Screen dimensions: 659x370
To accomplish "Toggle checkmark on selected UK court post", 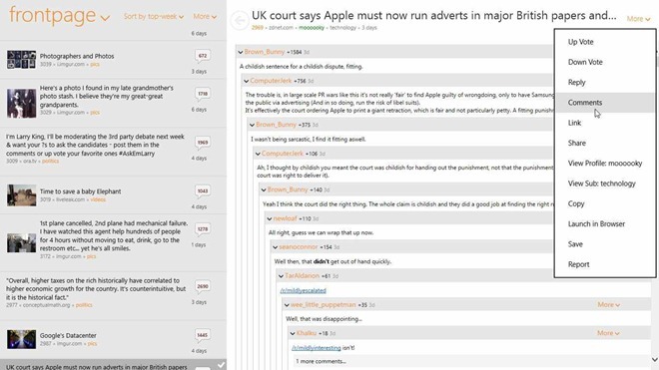I will [221, 365].
